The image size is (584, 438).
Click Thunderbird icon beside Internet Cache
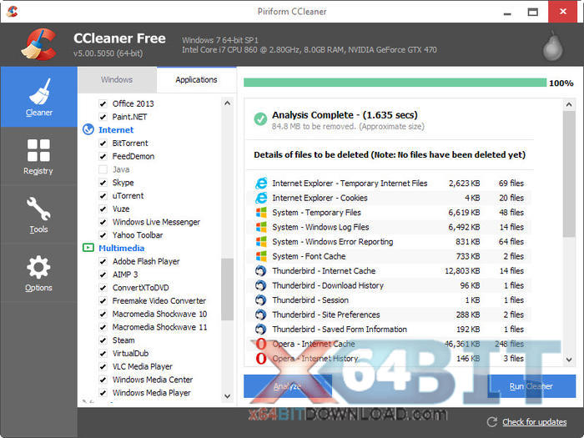pyautogui.click(x=260, y=271)
